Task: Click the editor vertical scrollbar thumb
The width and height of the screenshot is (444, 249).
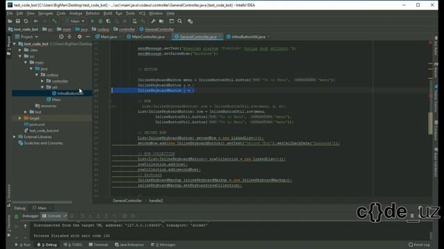Action: tap(430, 123)
